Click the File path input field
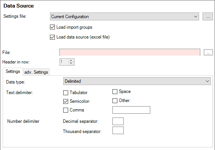Image resolution: width=215 pixels, height=150 pixels. [130, 53]
